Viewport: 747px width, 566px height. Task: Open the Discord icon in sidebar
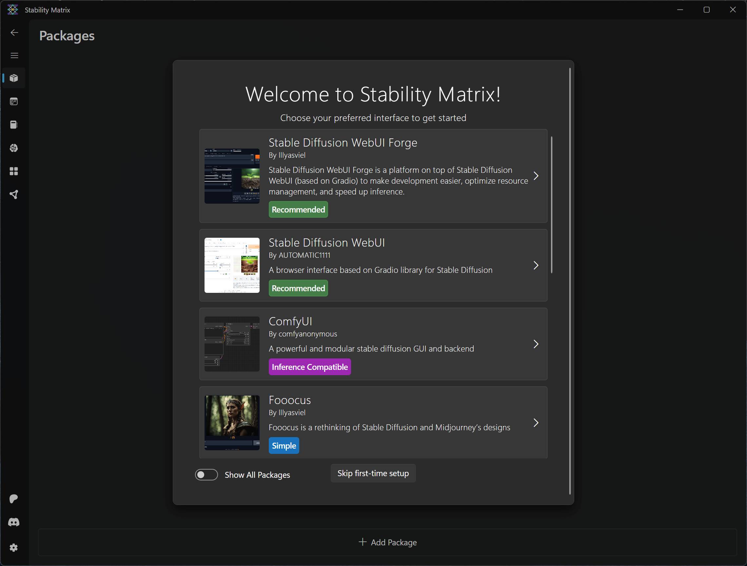click(14, 522)
